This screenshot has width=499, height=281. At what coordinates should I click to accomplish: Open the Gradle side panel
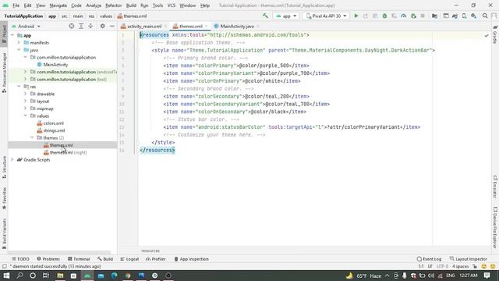(x=495, y=34)
